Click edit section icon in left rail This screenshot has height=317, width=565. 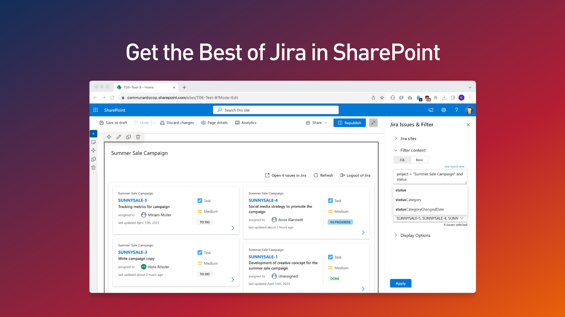coord(93,142)
